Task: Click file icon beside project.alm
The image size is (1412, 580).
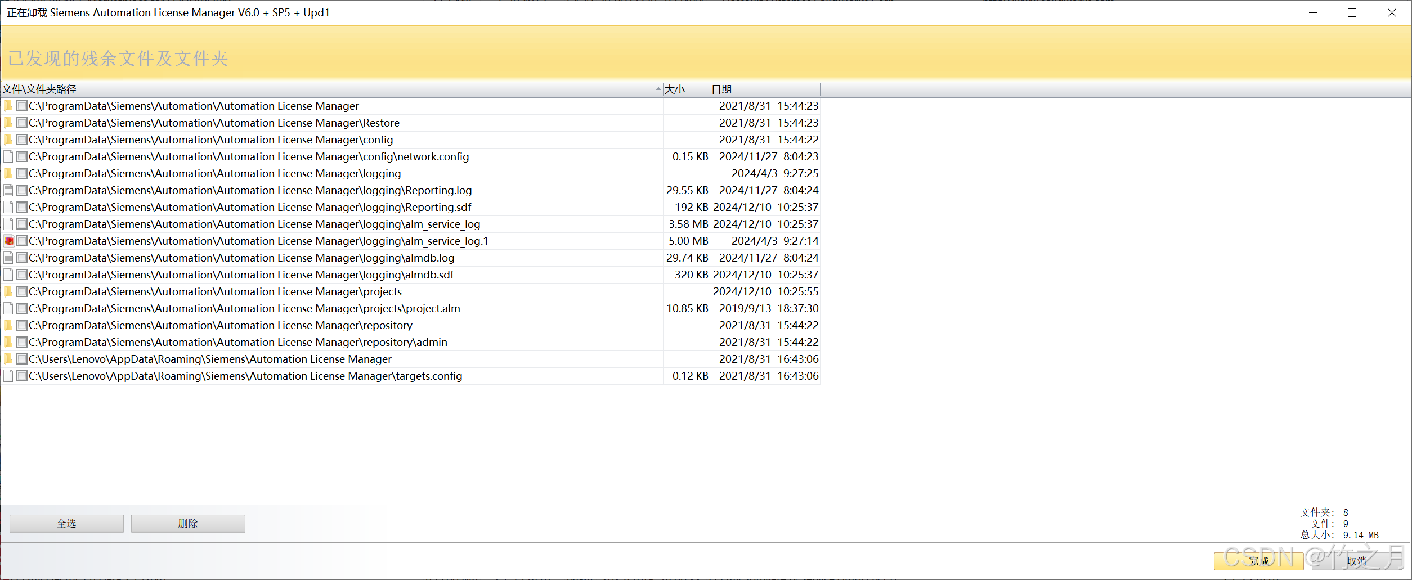Action: [x=8, y=308]
